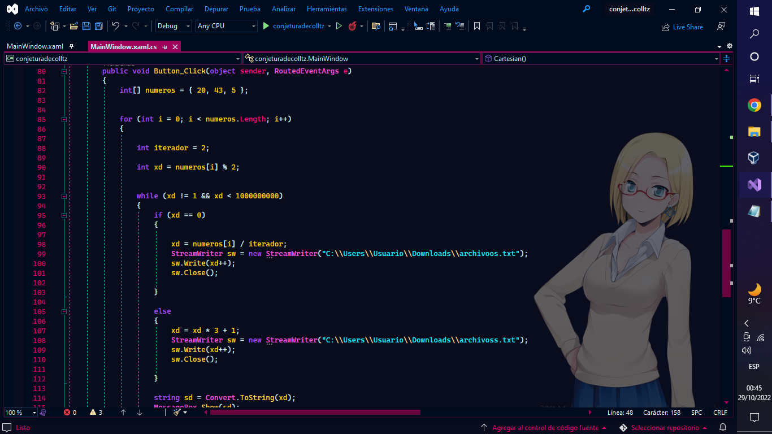772x434 pixels.
Task: Collapse the while loop outline at line 93
Action: [64, 196]
